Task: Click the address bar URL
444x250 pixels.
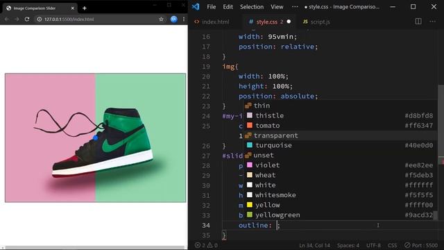Action: (x=69, y=19)
